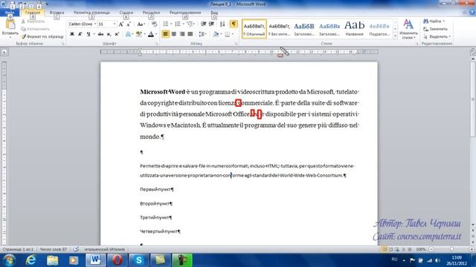Click Replace (Заменить)
Image resolution: width=476 pixels, height=267 pixels.
pos(435,29)
